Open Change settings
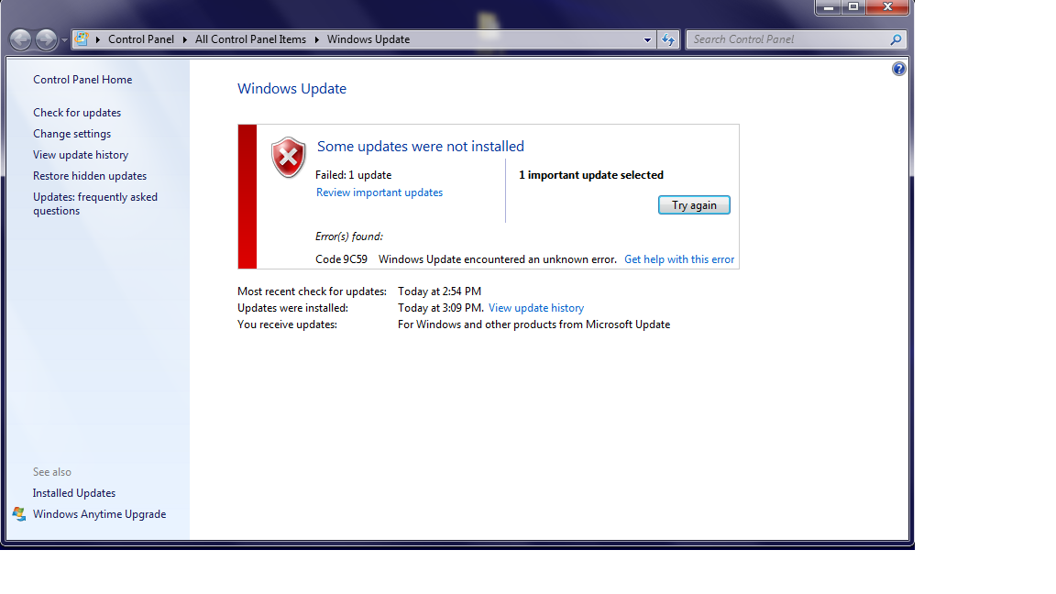 click(72, 133)
